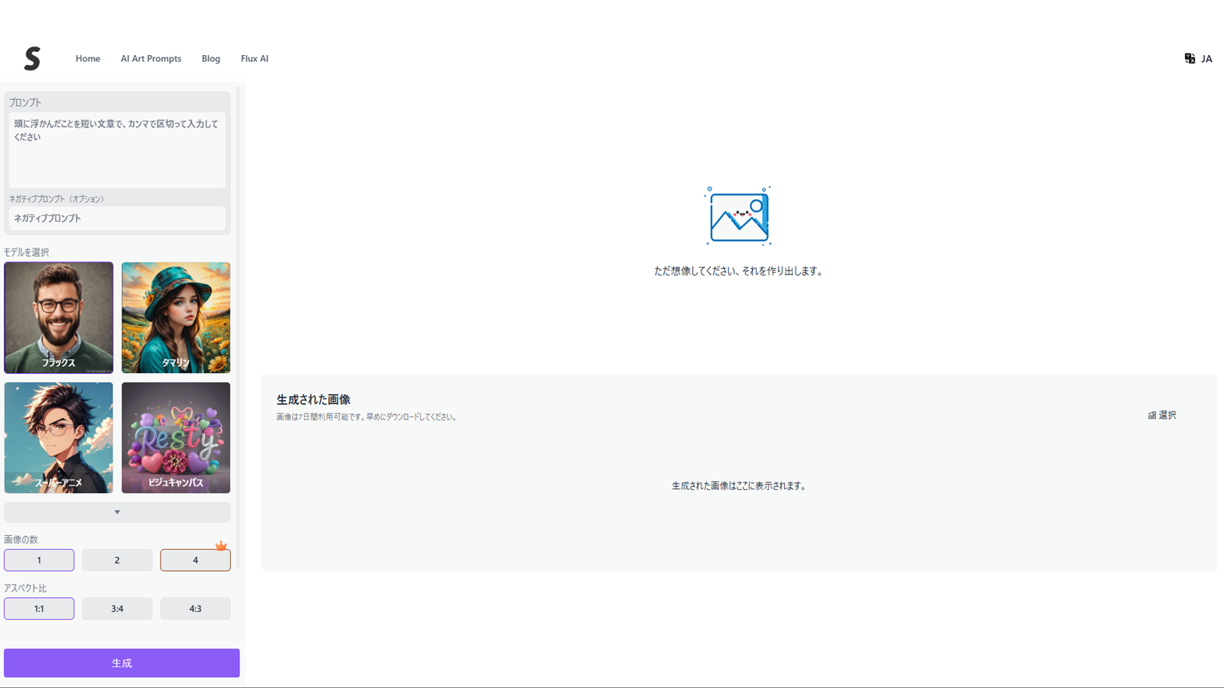1224x688 pixels.
Task: Select 3:4 aspect ratio
Action: (117, 609)
